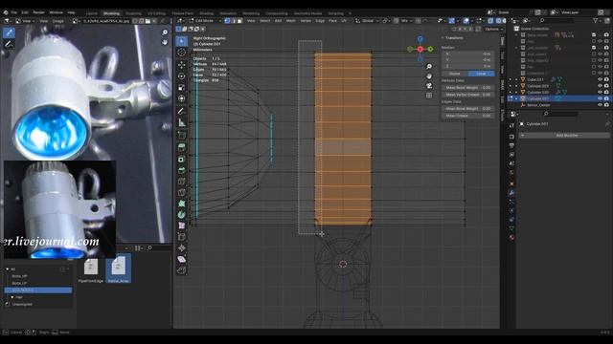Image resolution: width=613 pixels, height=344 pixels.
Task: Activate the Scale tool
Action: pos(182,87)
